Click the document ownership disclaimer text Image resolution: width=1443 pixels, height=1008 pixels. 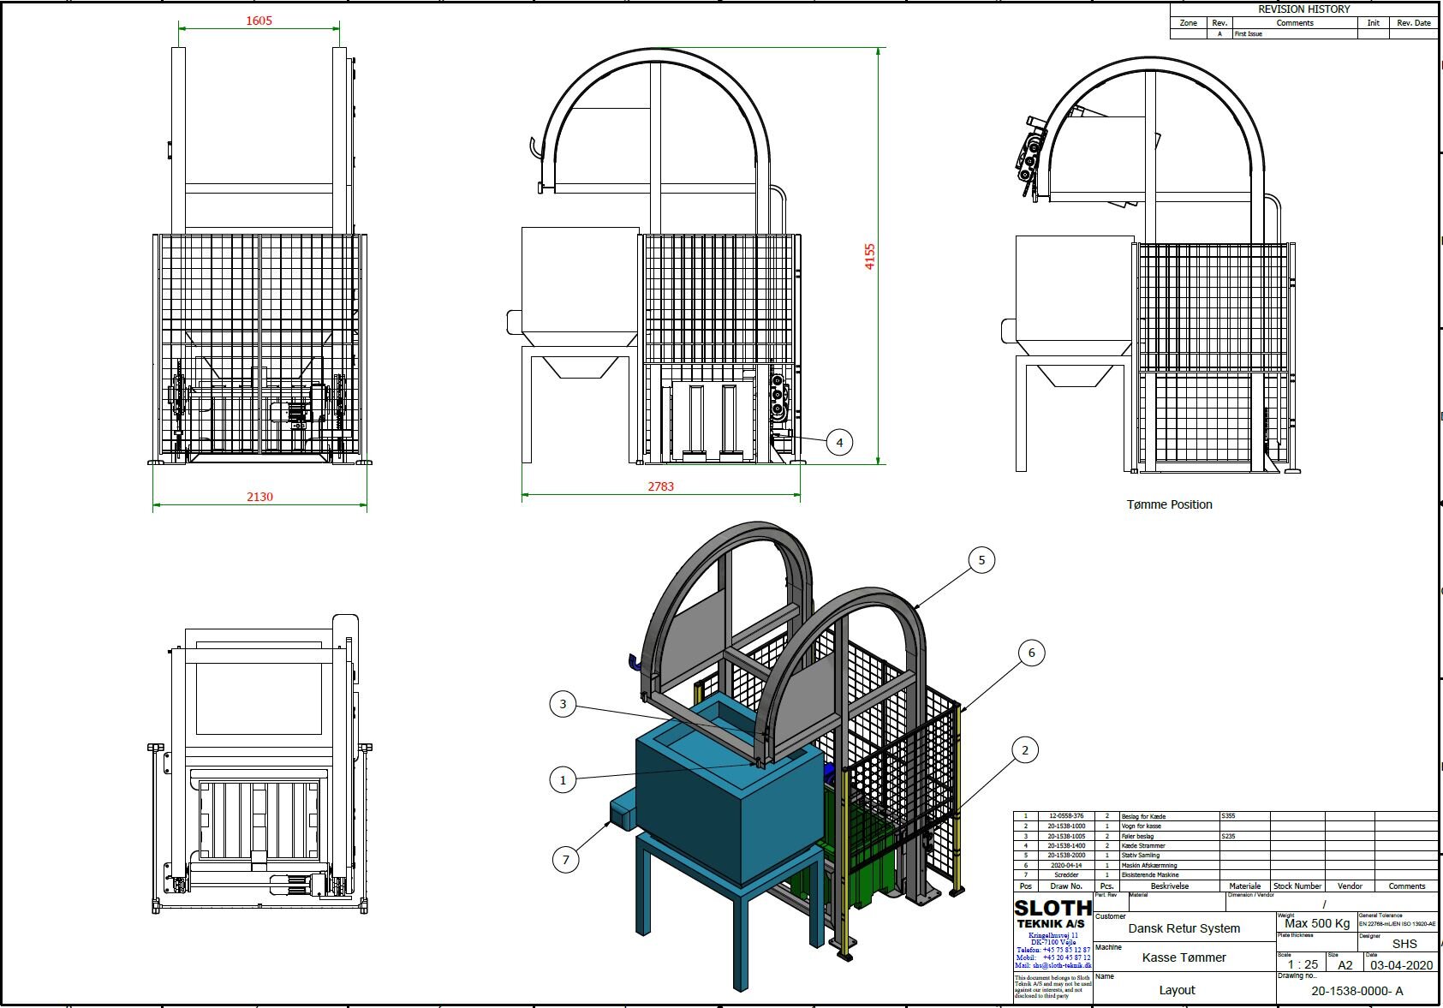coord(1052,987)
